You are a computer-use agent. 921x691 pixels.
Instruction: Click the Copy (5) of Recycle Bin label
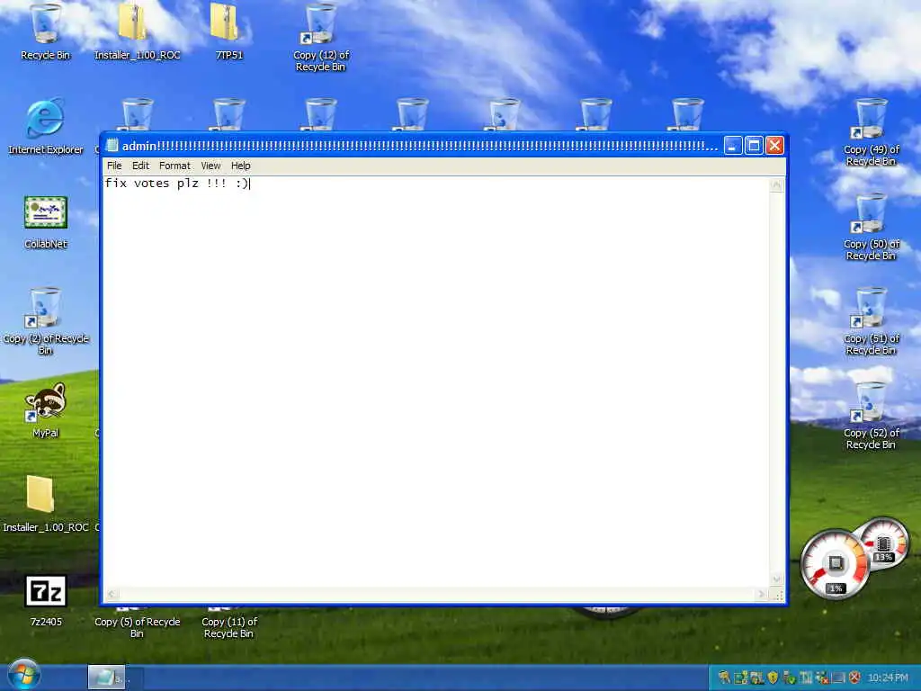[x=137, y=627]
